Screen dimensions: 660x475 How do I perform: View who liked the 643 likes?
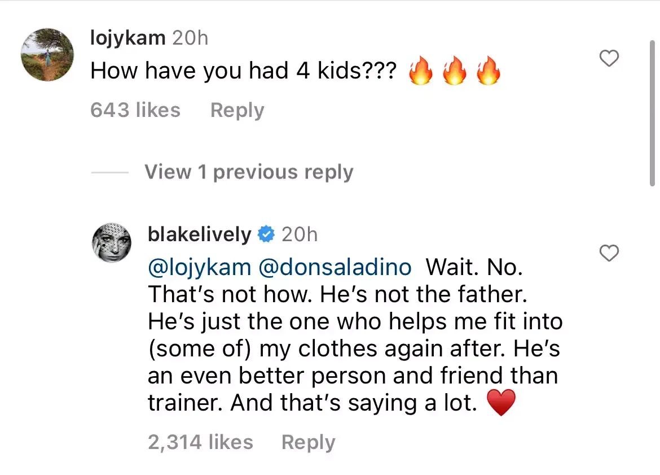[x=135, y=110]
